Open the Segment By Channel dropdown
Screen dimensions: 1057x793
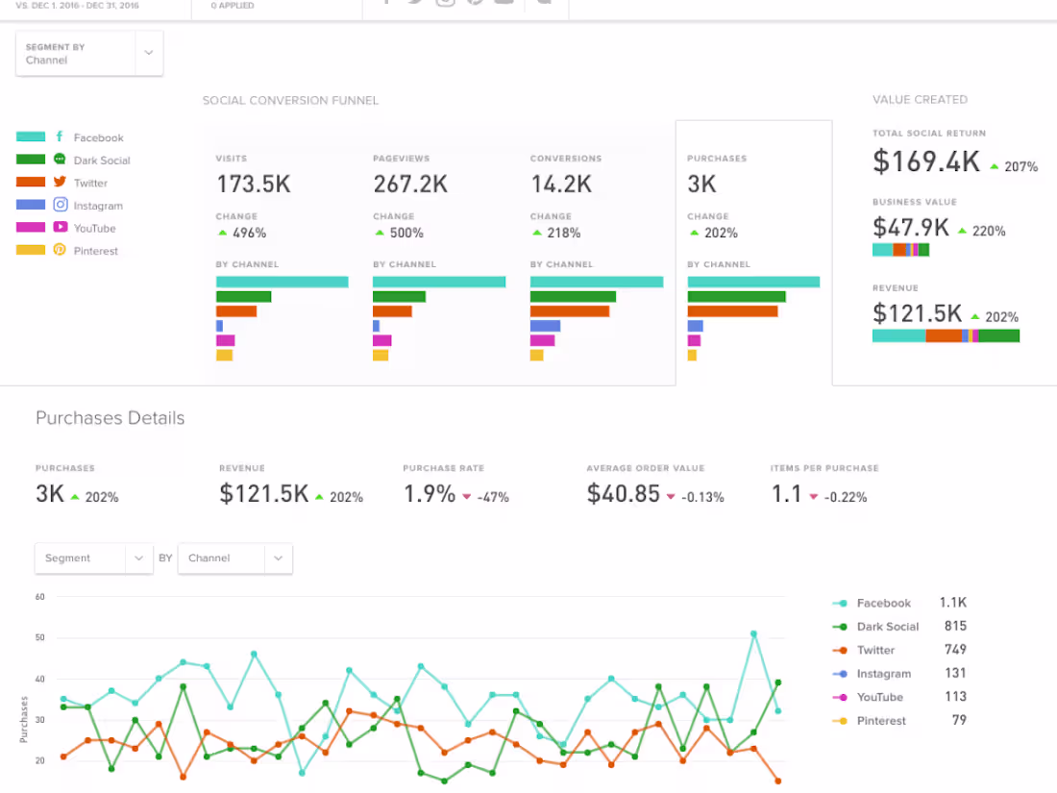point(89,53)
